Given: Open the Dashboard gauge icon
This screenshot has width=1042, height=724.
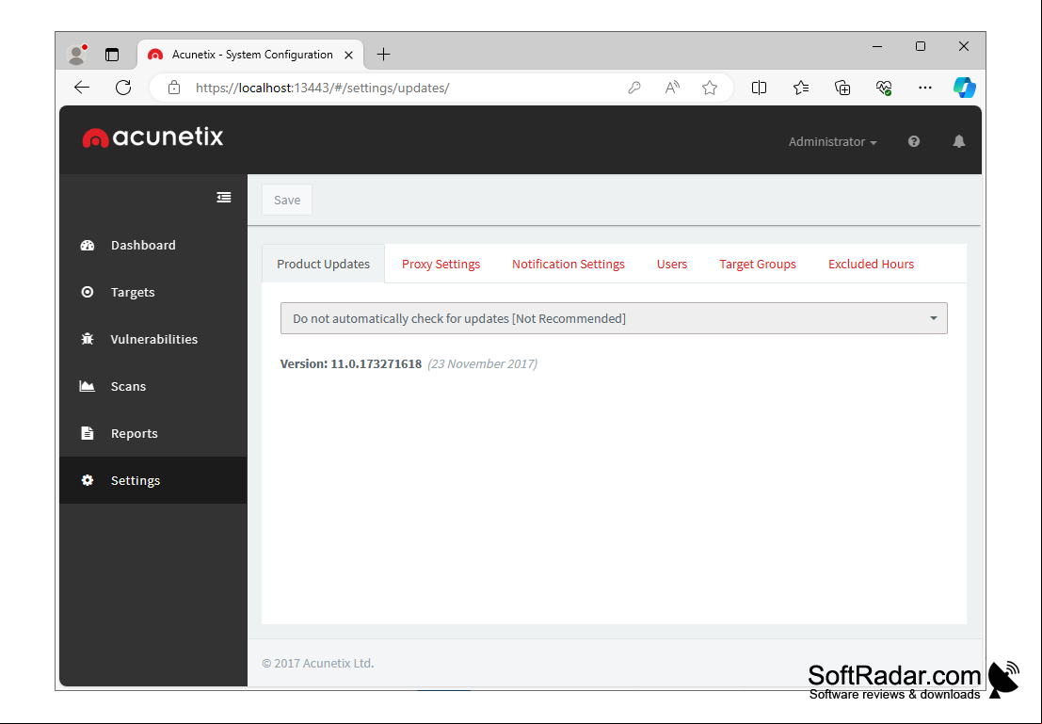Looking at the screenshot, I should coord(87,246).
